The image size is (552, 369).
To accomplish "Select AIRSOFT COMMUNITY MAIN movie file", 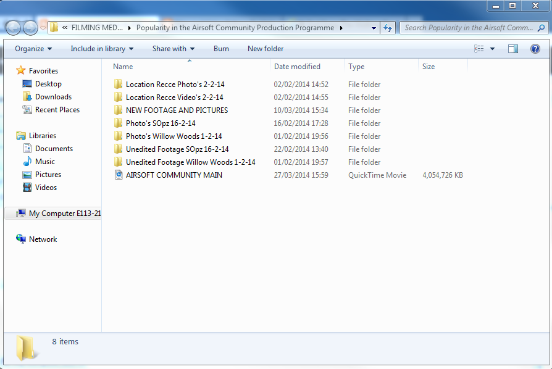I will [174, 175].
